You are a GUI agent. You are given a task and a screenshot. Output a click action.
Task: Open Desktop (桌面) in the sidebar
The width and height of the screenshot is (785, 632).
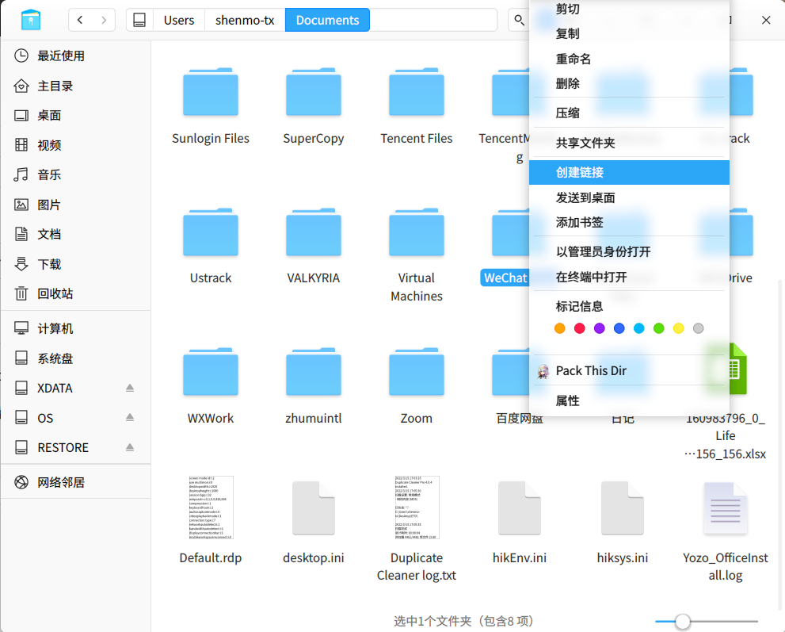[75, 115]
